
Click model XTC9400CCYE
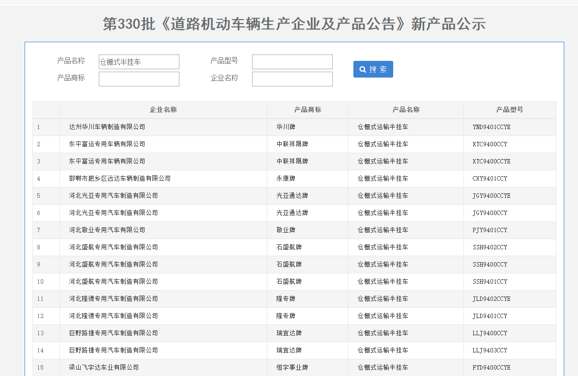491,161
